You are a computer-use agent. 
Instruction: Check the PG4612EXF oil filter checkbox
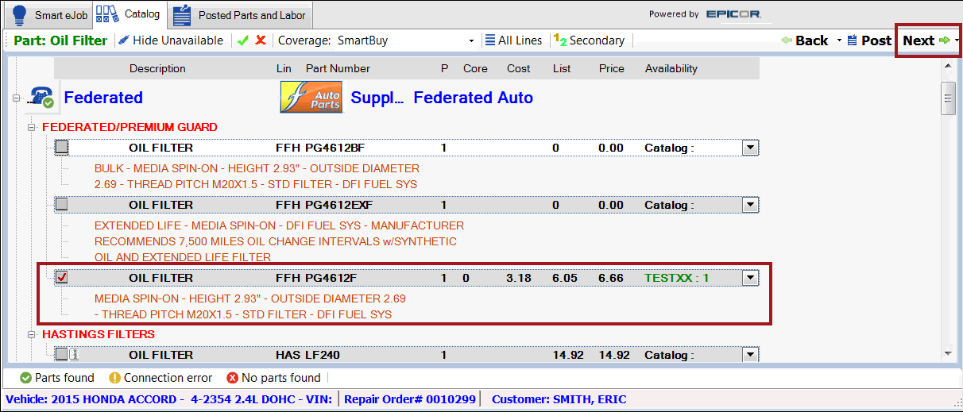[62, 205]
